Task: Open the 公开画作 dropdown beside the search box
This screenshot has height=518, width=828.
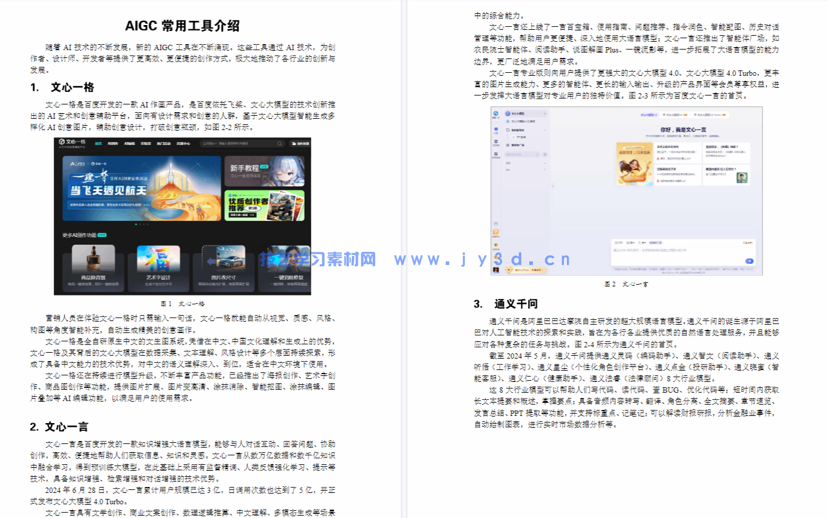Action: point(210,143)
